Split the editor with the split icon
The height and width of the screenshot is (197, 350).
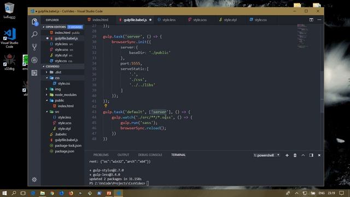(311, 20)
